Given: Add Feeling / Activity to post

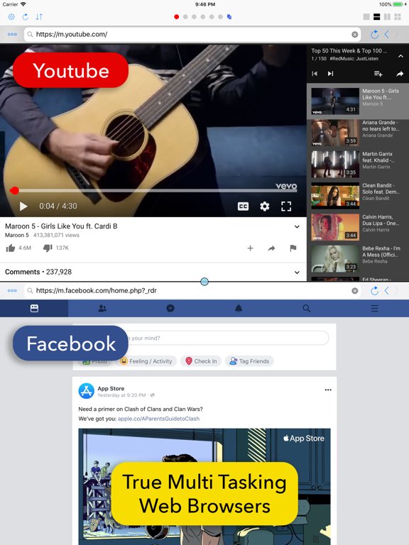Looking at the screenshot, I should point(146,361).
